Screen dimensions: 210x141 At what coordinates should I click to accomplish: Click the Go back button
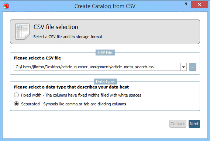coord(178,124)
